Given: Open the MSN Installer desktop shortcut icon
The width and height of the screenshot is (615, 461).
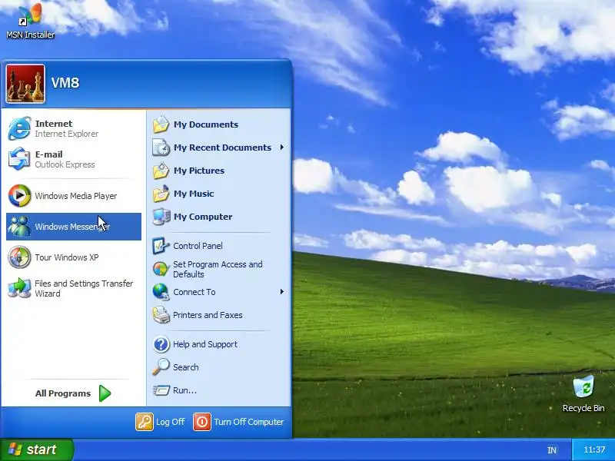Looking at the screenshot, I should click(x=30, y=15).
